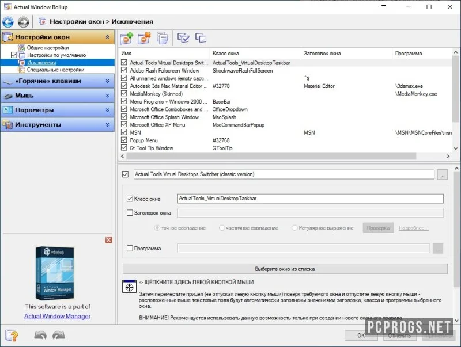
Task: Click the Общие настройки tree icon
Action: click(x=21, y=48)
